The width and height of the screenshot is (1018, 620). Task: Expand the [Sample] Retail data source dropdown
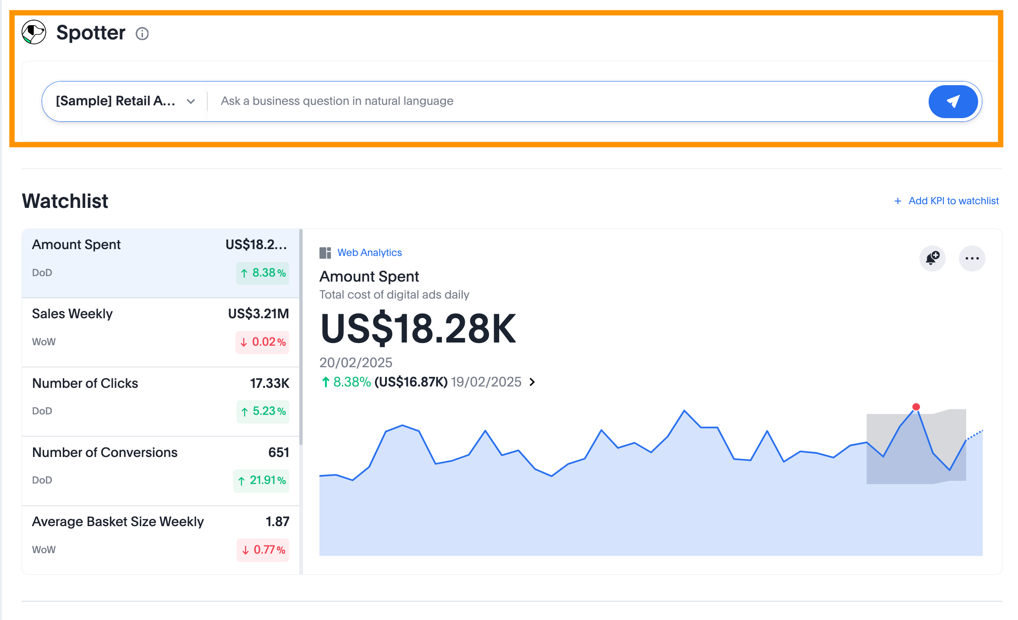tap(116, 101)
